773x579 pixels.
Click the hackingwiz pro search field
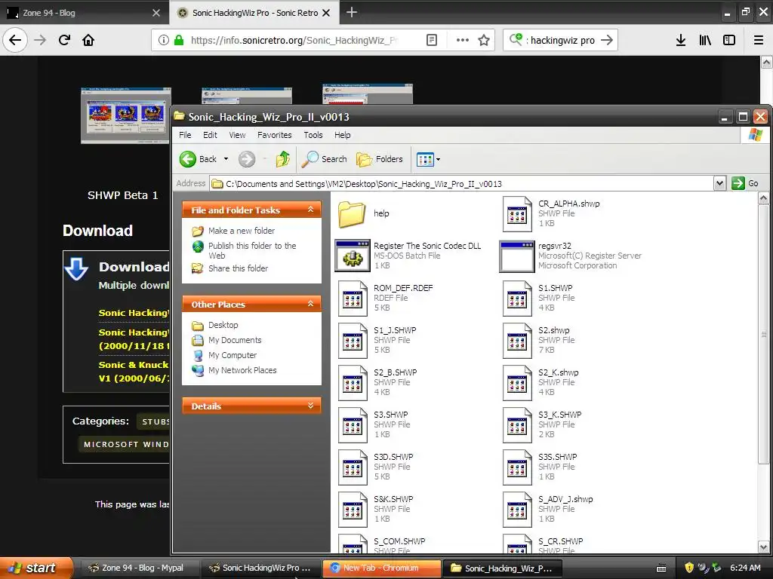coord(562,40)
